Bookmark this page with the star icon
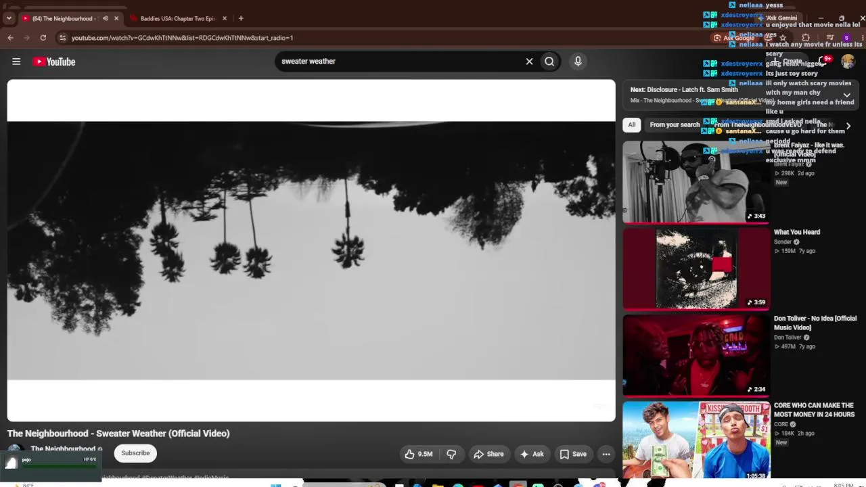 pos(783,38)
